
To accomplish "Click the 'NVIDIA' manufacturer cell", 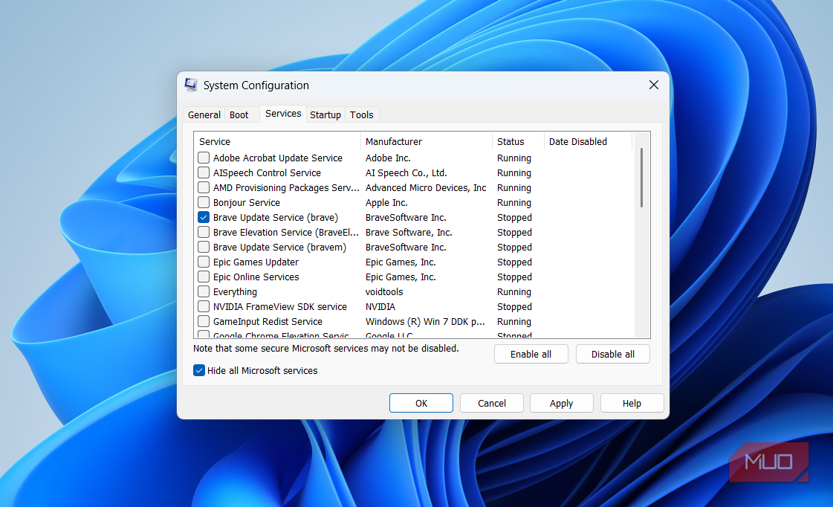I will 380,306.
